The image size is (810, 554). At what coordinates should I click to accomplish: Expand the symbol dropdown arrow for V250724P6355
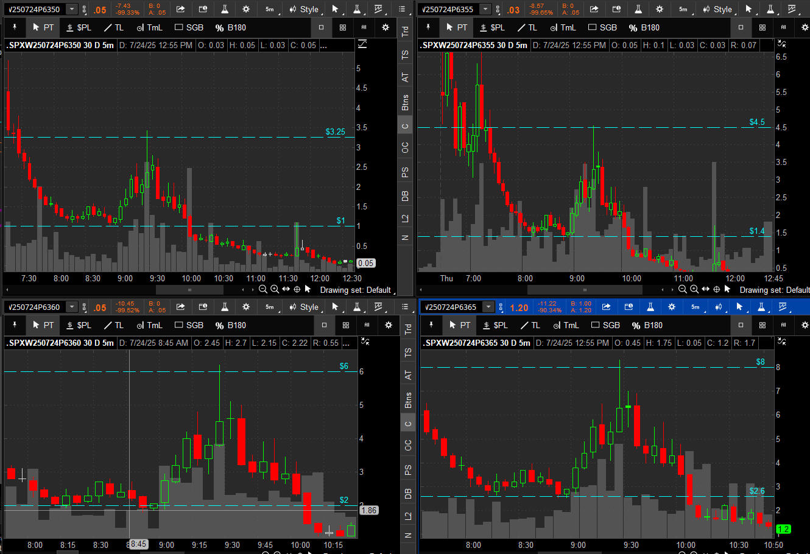coord(485,9)
